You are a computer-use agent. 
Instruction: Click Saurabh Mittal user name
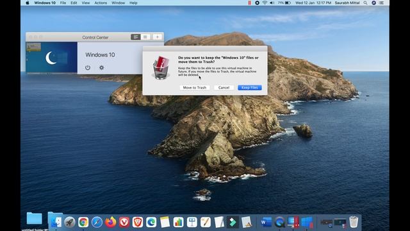[347, 3]
